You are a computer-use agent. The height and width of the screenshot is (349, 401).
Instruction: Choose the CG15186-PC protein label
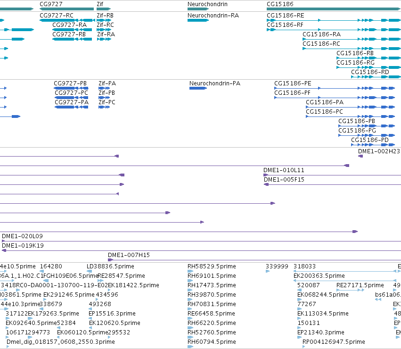coord(324,112)
